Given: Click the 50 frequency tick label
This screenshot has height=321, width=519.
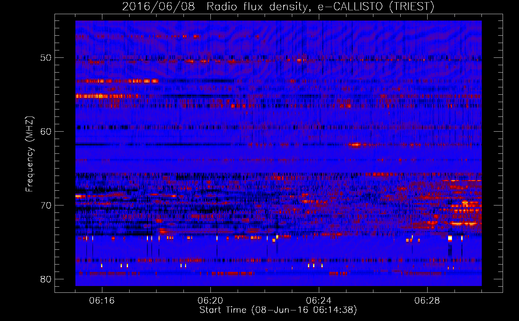Looking at the screenshot, I should click(46, 58).
